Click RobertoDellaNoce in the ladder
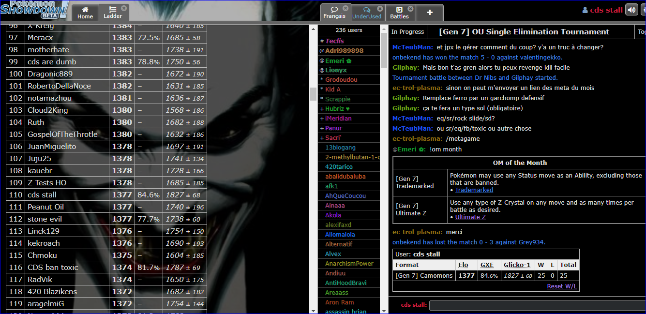 pyautogui.click(x=59, y=86)
